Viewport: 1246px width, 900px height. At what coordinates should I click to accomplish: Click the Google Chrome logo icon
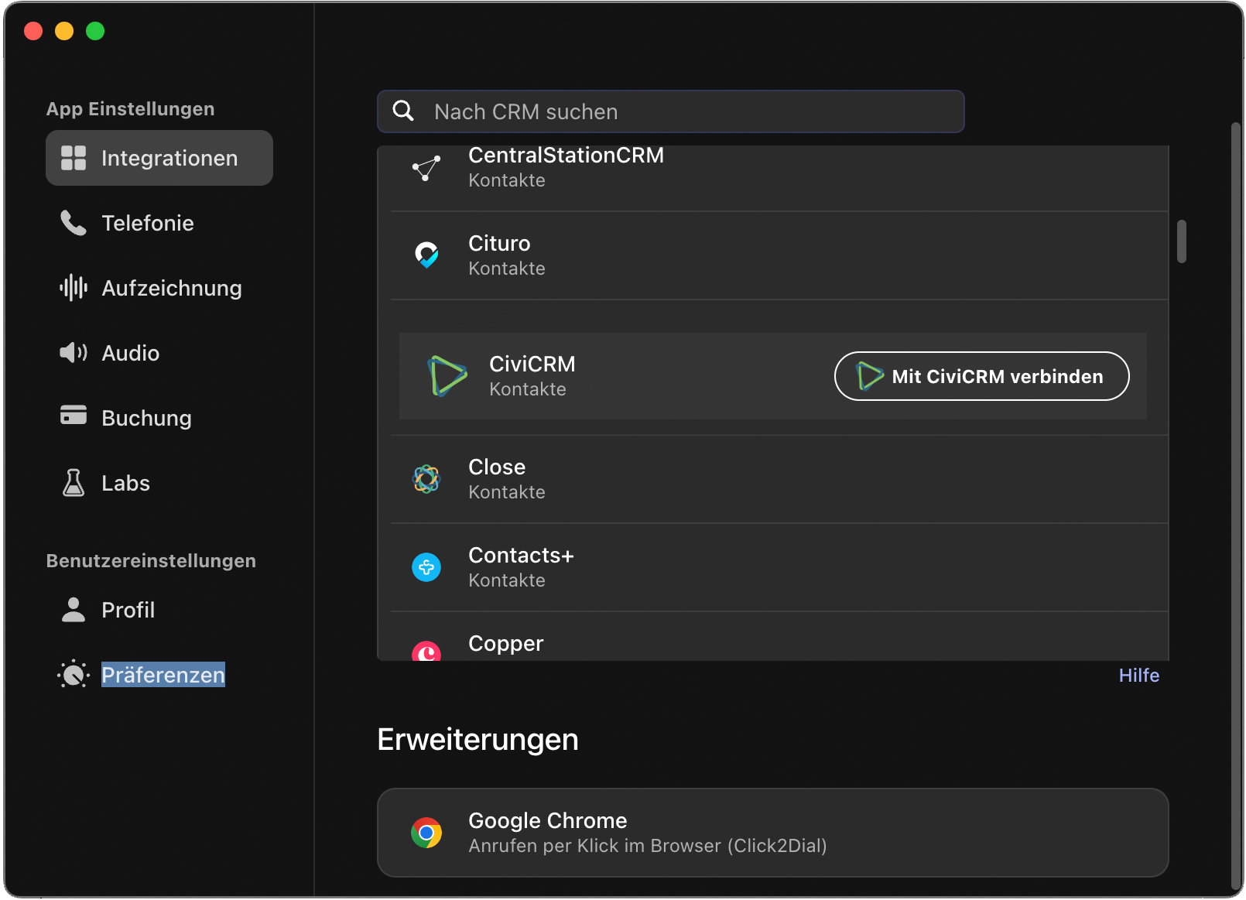[426, 833]
